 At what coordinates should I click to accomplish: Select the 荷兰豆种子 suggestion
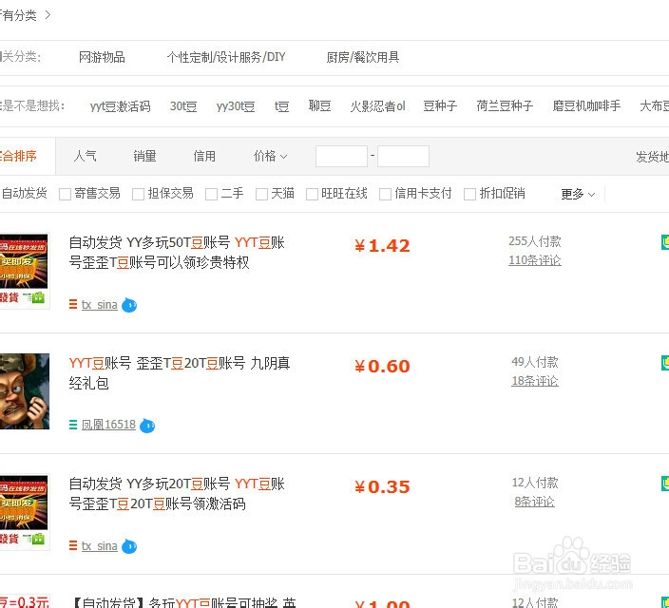click(505, 106)
